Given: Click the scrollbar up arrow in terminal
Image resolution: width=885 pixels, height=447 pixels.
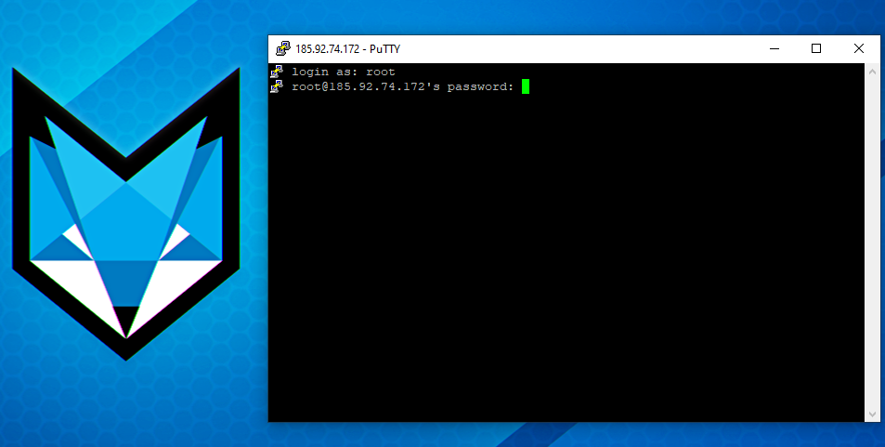Looking at the screenshot, I should (x=872, y=71).
